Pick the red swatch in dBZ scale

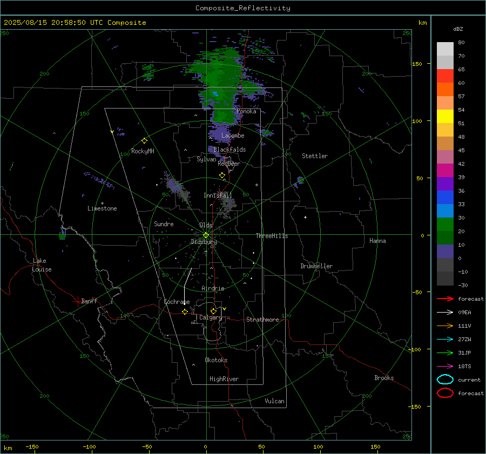(445, 76)
